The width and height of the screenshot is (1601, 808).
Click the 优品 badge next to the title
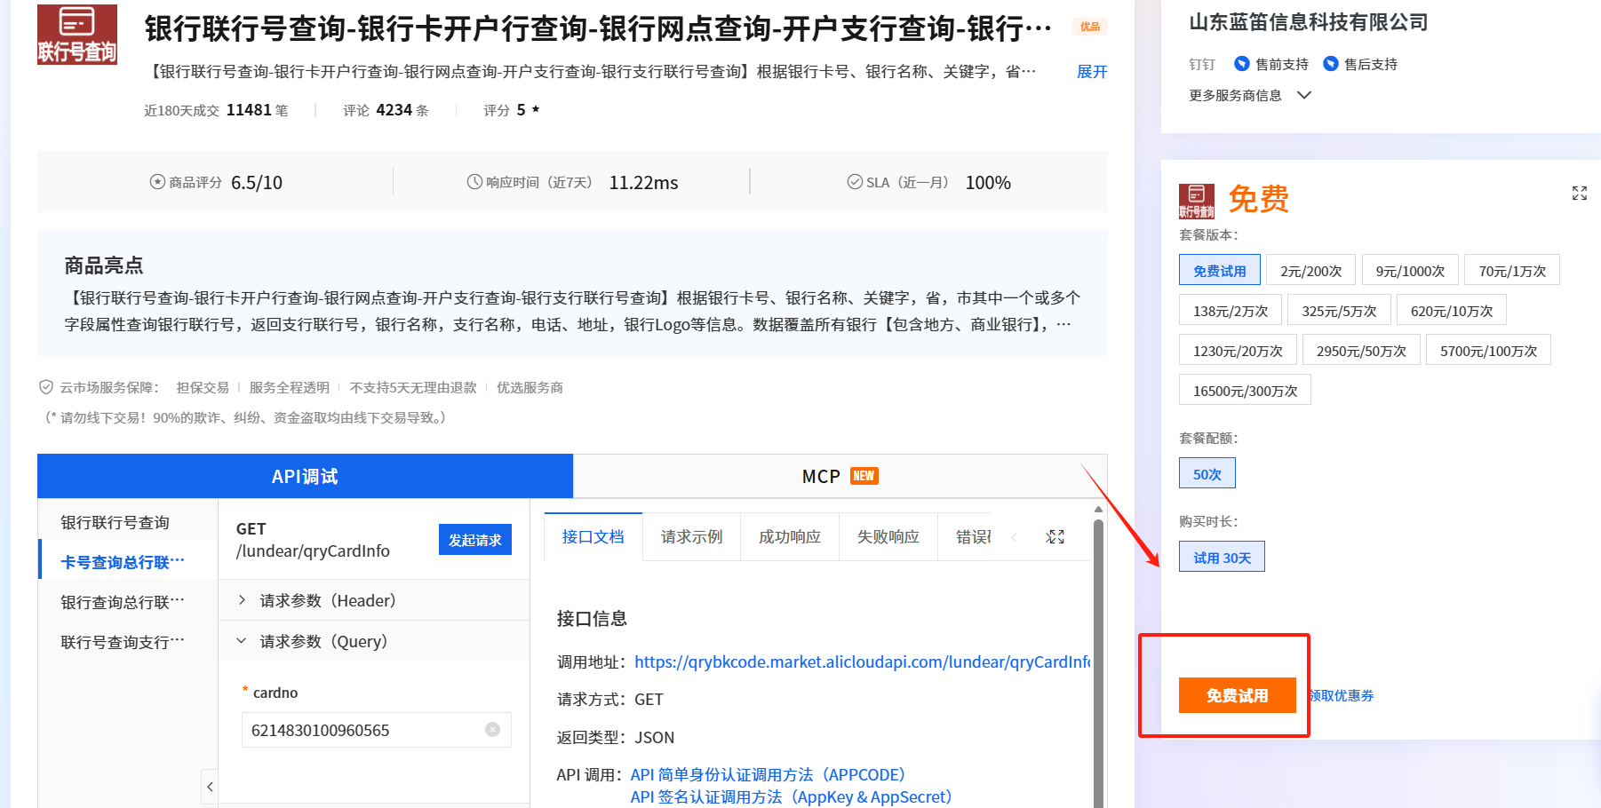[1090, 27]
